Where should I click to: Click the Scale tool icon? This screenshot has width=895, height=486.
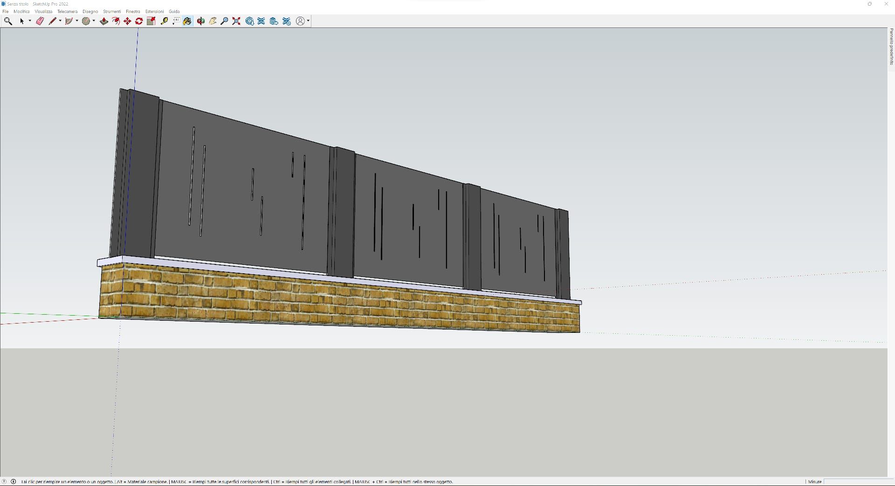pos(151,21)
